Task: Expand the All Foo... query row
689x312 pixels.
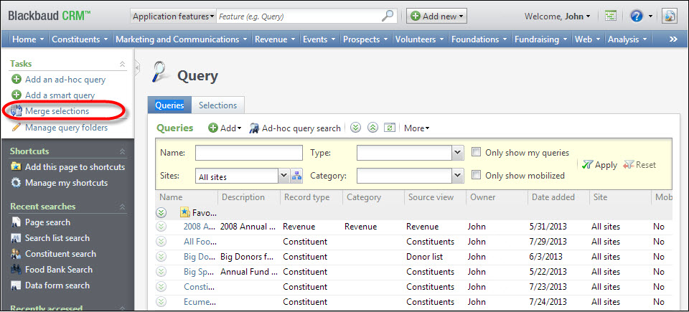Action: tap(161, 242)
